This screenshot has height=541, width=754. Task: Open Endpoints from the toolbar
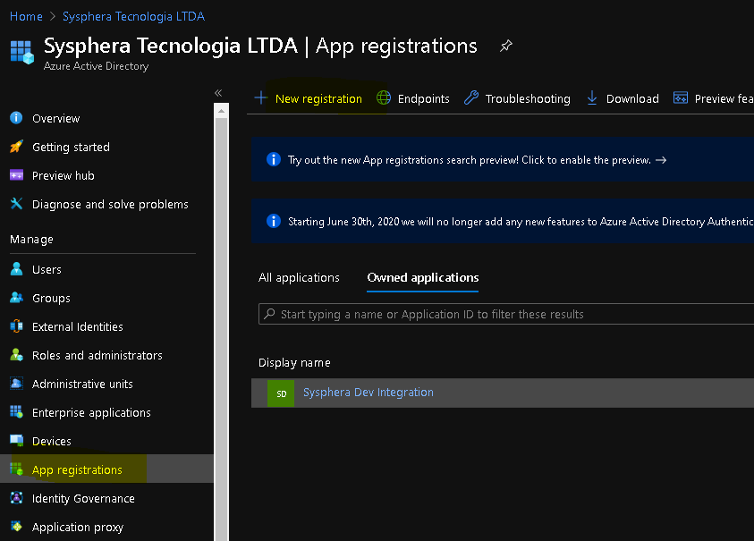click(424, 98)
